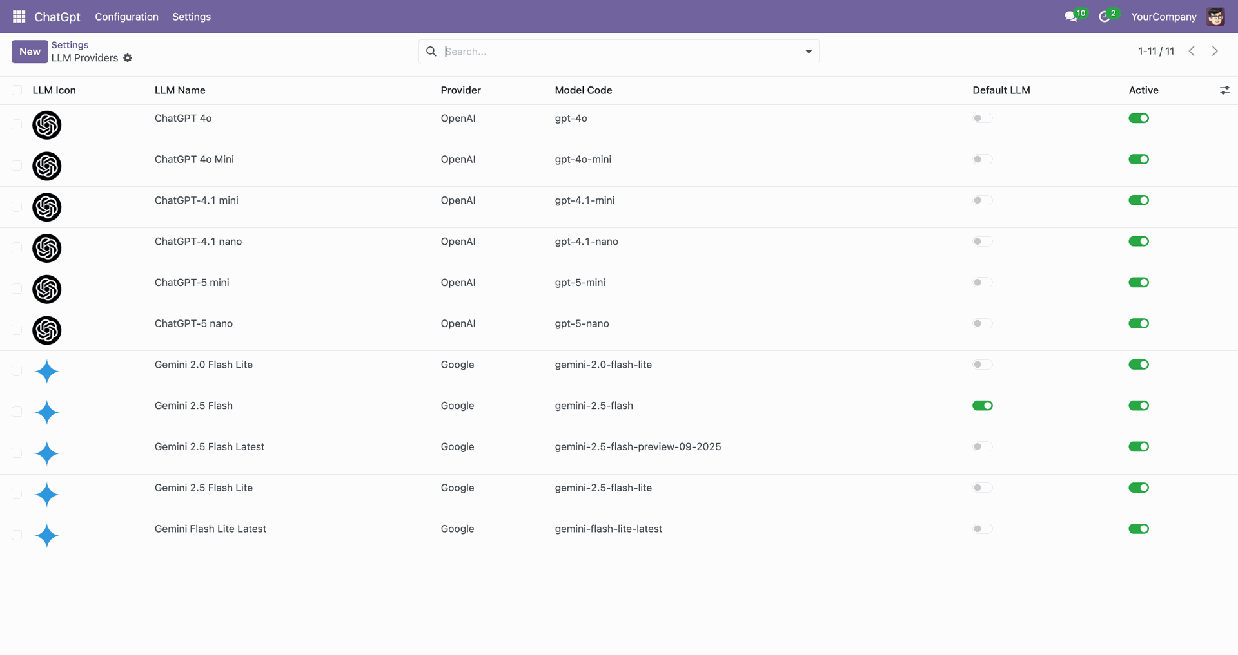This screenshot has width=1238, height=655.
Task: Focus the Search input field
Action: click(x=619, y=52)
